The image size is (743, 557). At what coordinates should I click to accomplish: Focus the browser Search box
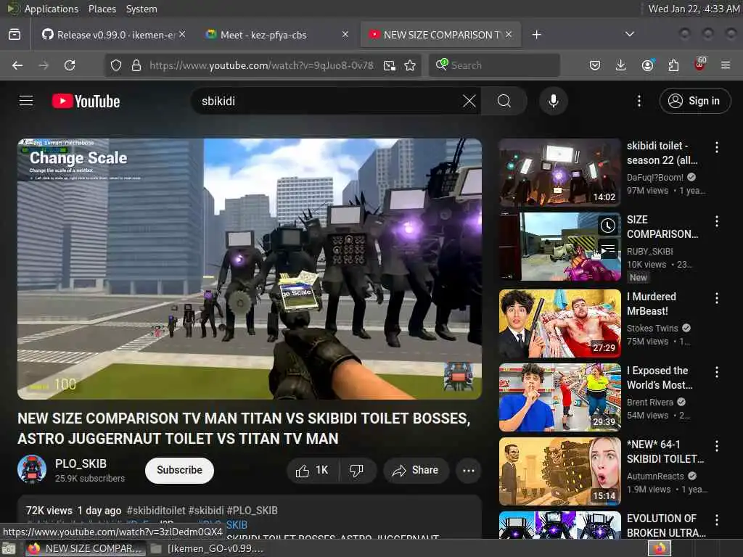pyautogui.click(x=494, y=65)
